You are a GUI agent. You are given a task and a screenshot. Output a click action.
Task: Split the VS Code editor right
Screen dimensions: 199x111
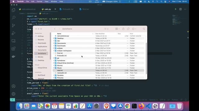pos(180,9)
